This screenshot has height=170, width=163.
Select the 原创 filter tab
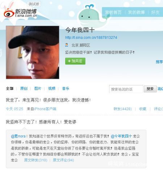[x=24, y=89]
